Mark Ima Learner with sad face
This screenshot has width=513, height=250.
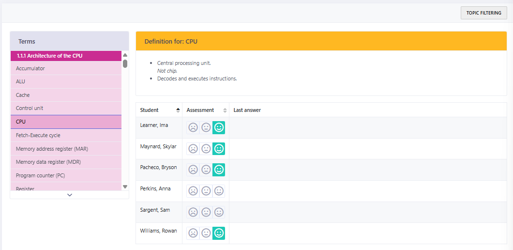pyautogui.click(x=193, y=128)
